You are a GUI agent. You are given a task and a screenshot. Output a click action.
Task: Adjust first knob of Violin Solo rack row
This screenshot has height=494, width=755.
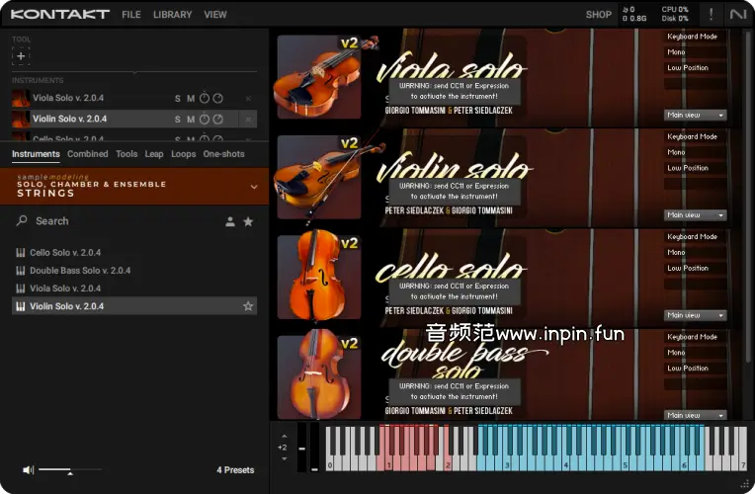pyautogui.click(x=205, y=119)
